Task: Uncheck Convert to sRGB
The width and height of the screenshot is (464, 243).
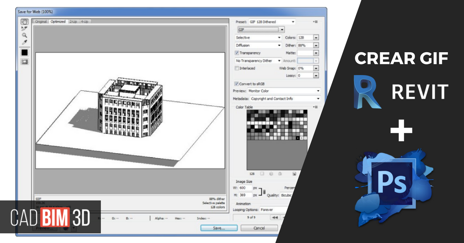Action: click(x=236, y=83)
